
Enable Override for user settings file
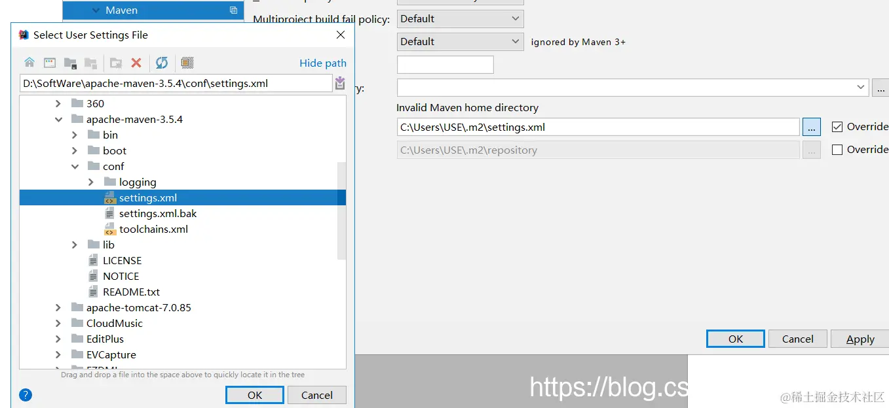click(837, 127)
